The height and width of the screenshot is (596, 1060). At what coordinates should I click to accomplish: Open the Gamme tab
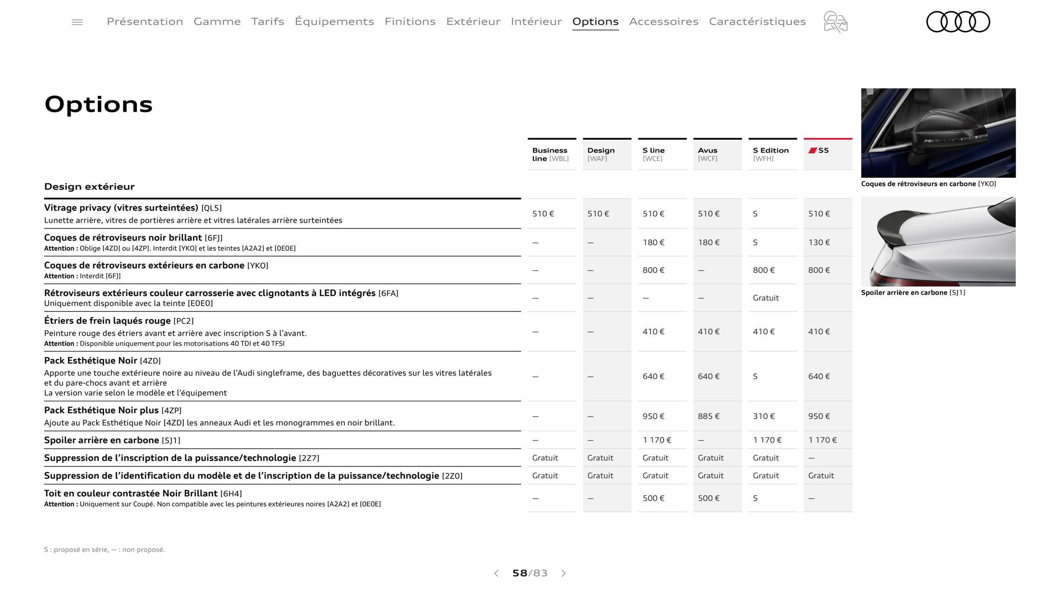click(217, 21)
